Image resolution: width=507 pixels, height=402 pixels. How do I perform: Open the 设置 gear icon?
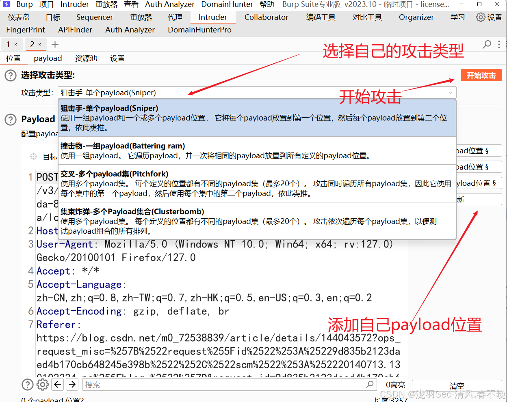[481, 17]
